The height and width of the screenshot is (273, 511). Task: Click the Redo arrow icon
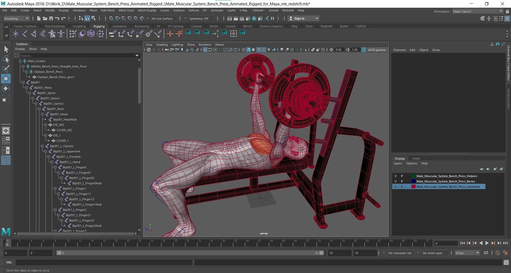tap(63, 18)
